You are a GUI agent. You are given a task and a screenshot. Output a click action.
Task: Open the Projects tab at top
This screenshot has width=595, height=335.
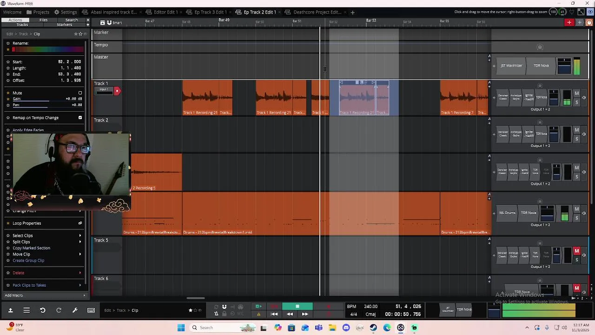point(38,12)
